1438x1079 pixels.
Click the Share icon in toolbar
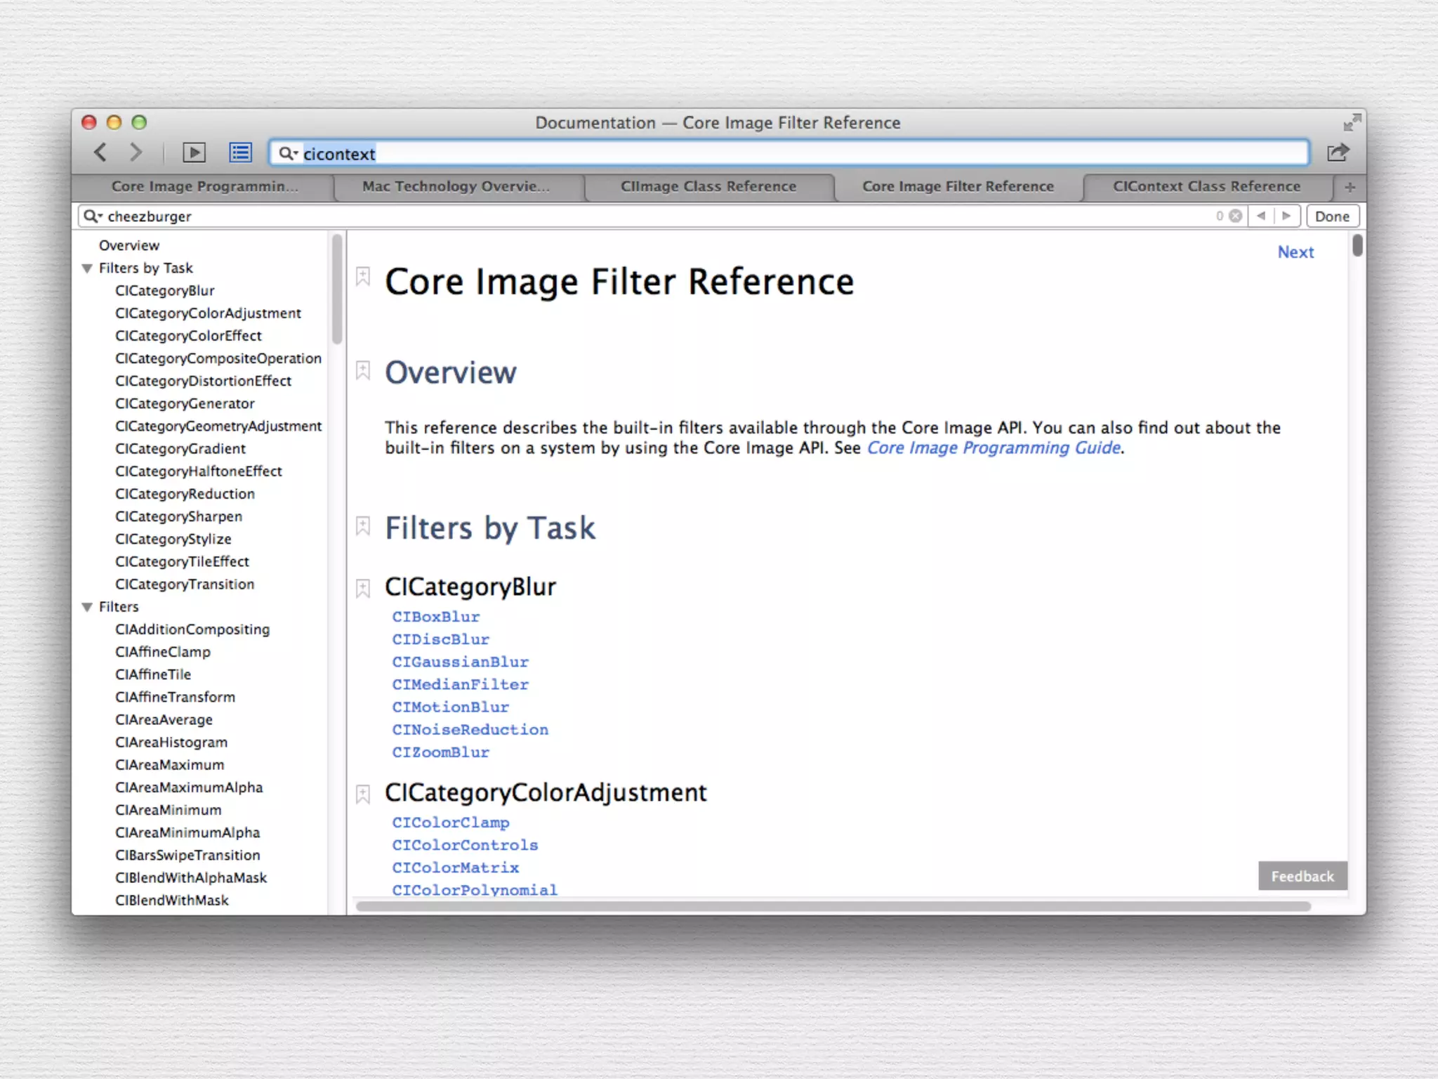click(x=1338, y=152)
